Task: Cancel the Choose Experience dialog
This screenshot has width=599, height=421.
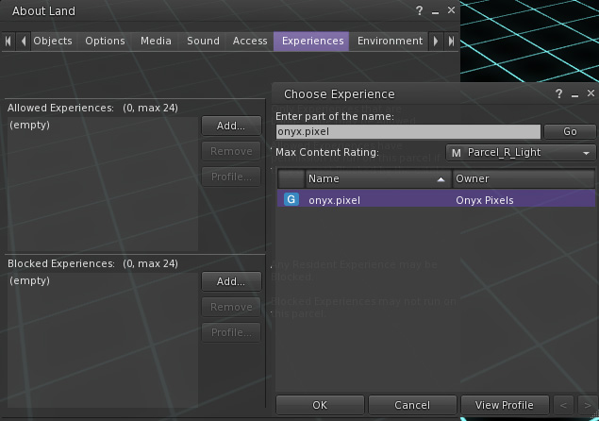Action: (x=412, y=405)
